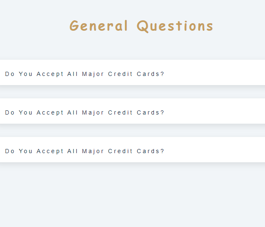Click the General Questions heading
The image size is (265, 227).
(141, 26)
